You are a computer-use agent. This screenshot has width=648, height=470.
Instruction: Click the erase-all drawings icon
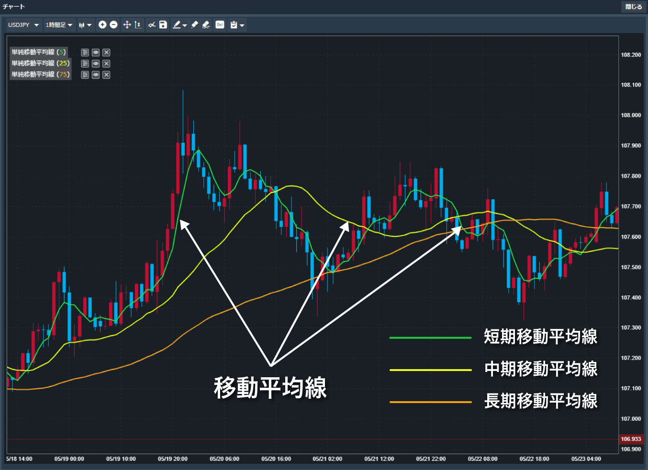pyautogui.click(x=206, y=25)
